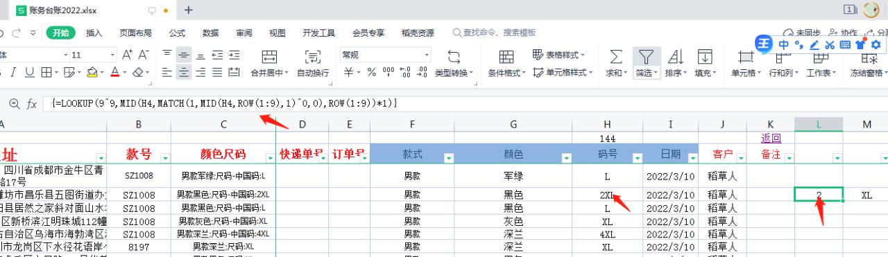Open the filter dropdown on 客户 column
Screen dimensions: 888x257
(x=740, y=158)
